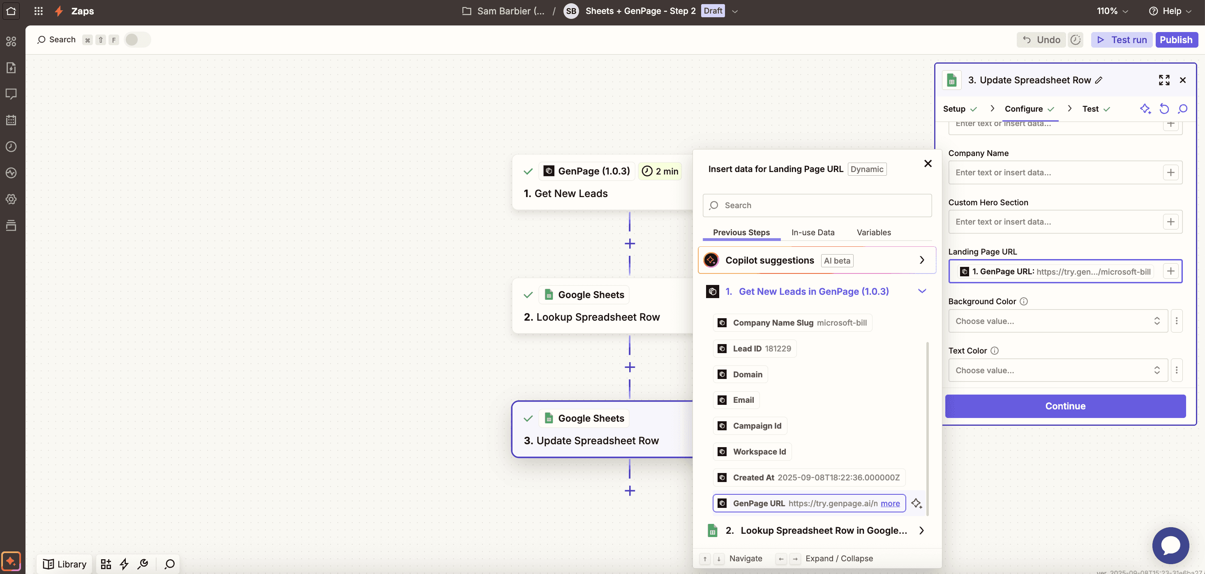Open the 110% zoom level control
Viewport: 1205px width, 574px height.
[x=1113, y=11]
